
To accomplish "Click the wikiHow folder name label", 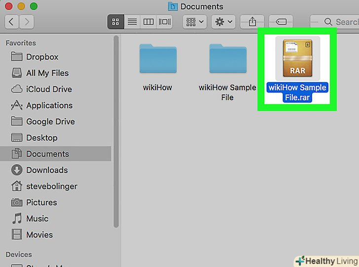I will 157,88.
